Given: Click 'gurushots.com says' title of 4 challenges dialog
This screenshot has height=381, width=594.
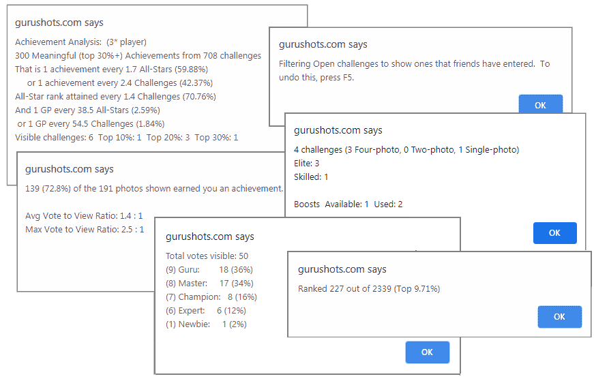Looking at the screenshot, I should tap(338, 130).
